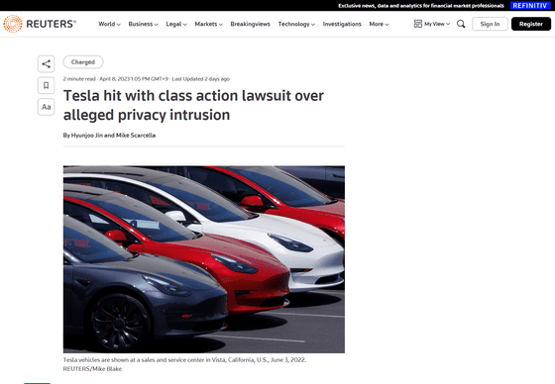This screenshot has width=555, height=384.
Task: Expand the Markets dropdown
Action: click(208, 24)
